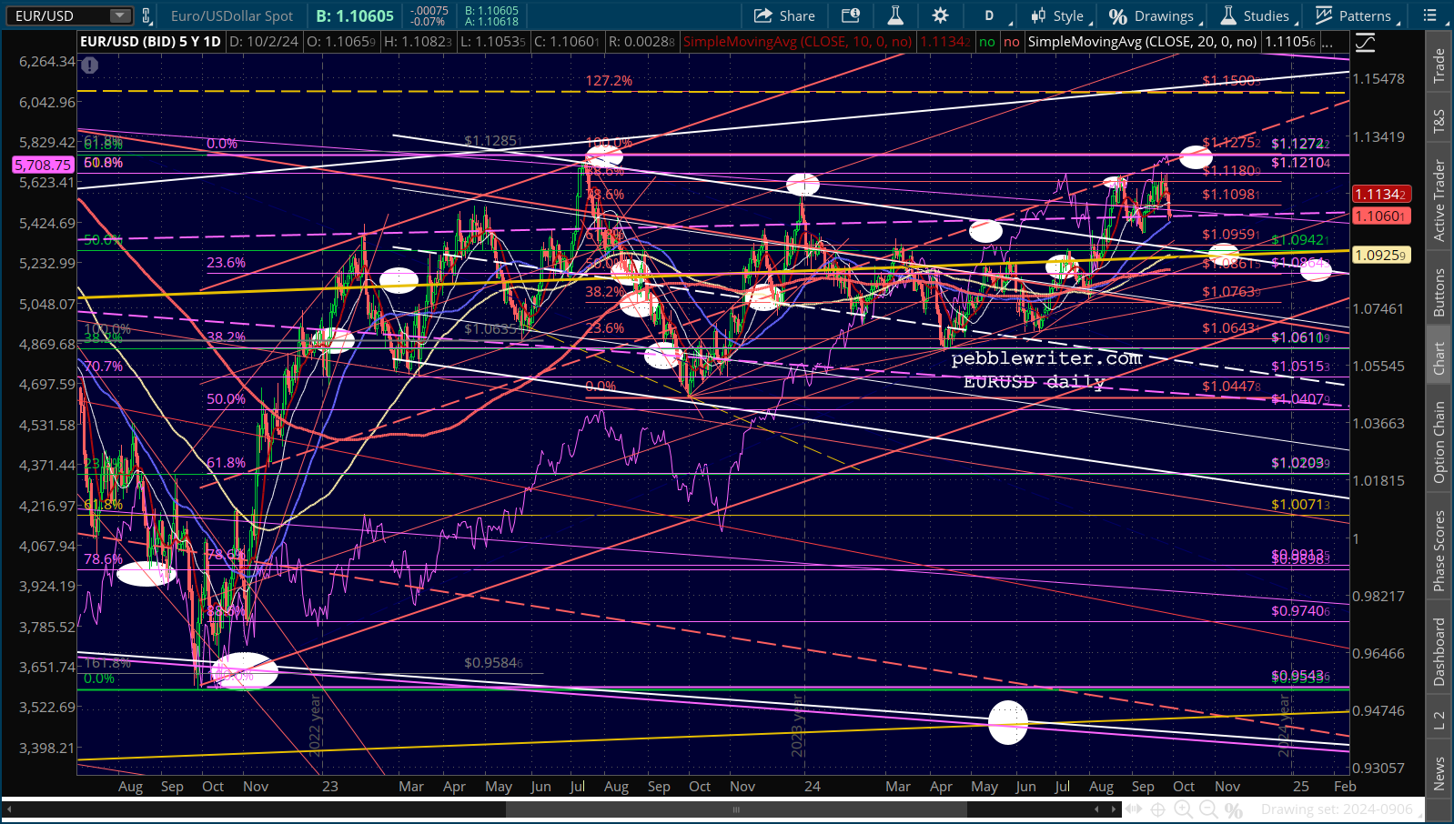Viewport: 1454px width, 824px height.
Task: Toggle the price axis scale mode icon
Action: (1365, 42)
